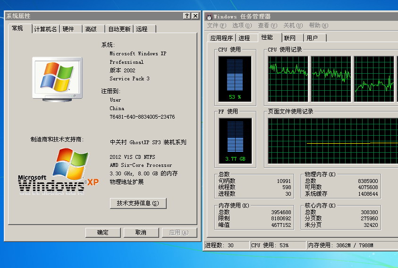Open the 联网 tab in Task Manager

click(292, 38)
